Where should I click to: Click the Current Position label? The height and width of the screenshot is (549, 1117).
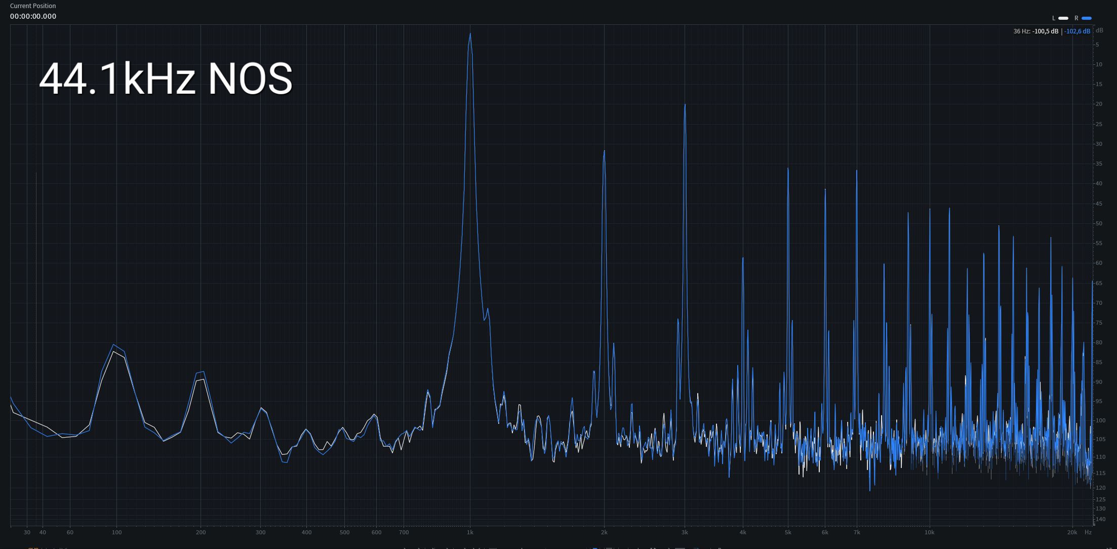tap(33, 6)
